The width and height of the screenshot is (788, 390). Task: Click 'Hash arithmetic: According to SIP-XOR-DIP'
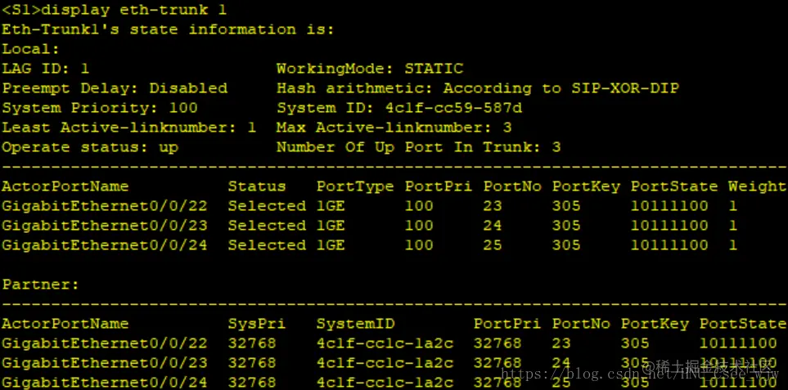click(478, 88)
